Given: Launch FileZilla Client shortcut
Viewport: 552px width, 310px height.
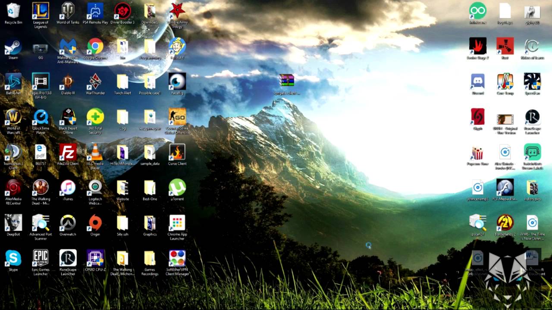Looking at the screenshot, I should 68,152.
